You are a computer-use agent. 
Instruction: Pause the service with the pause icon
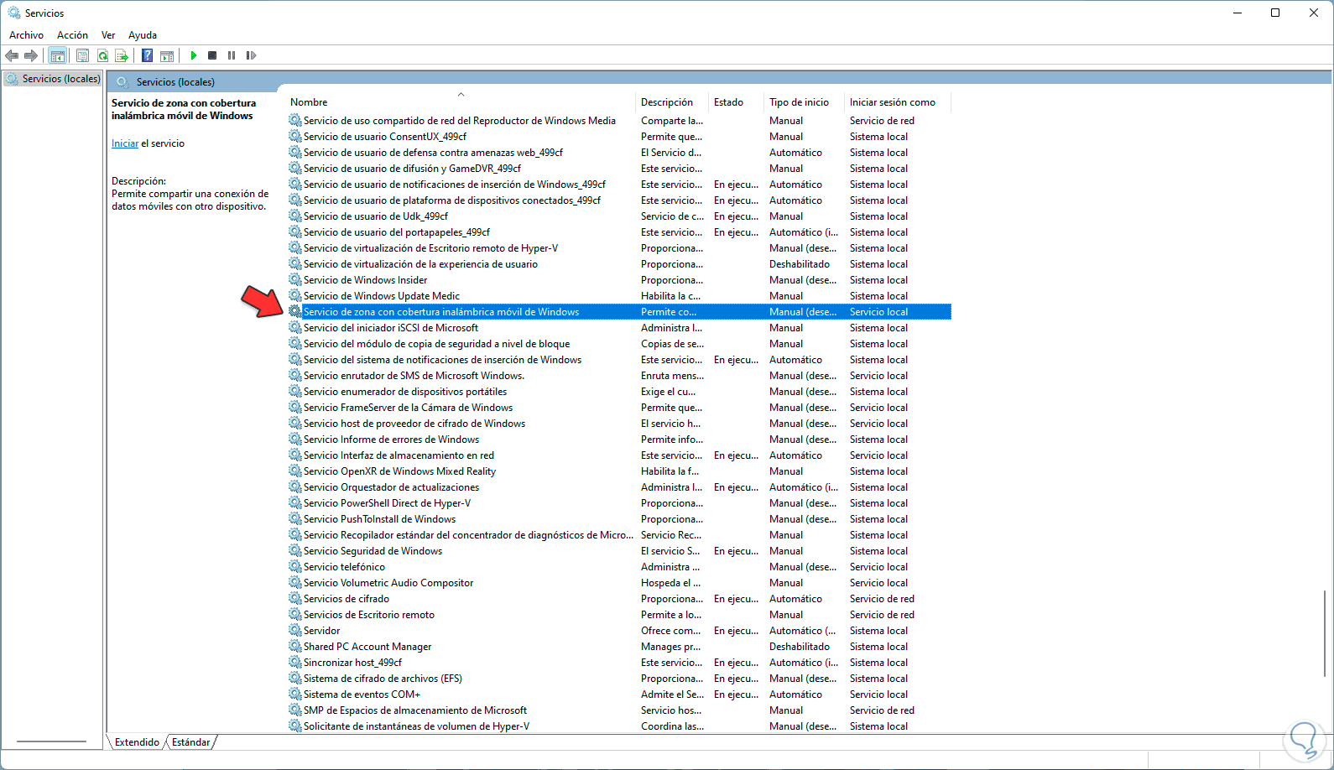(x=232, y=55)
